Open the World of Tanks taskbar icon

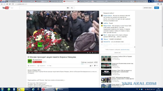click(x=38, y=89)
